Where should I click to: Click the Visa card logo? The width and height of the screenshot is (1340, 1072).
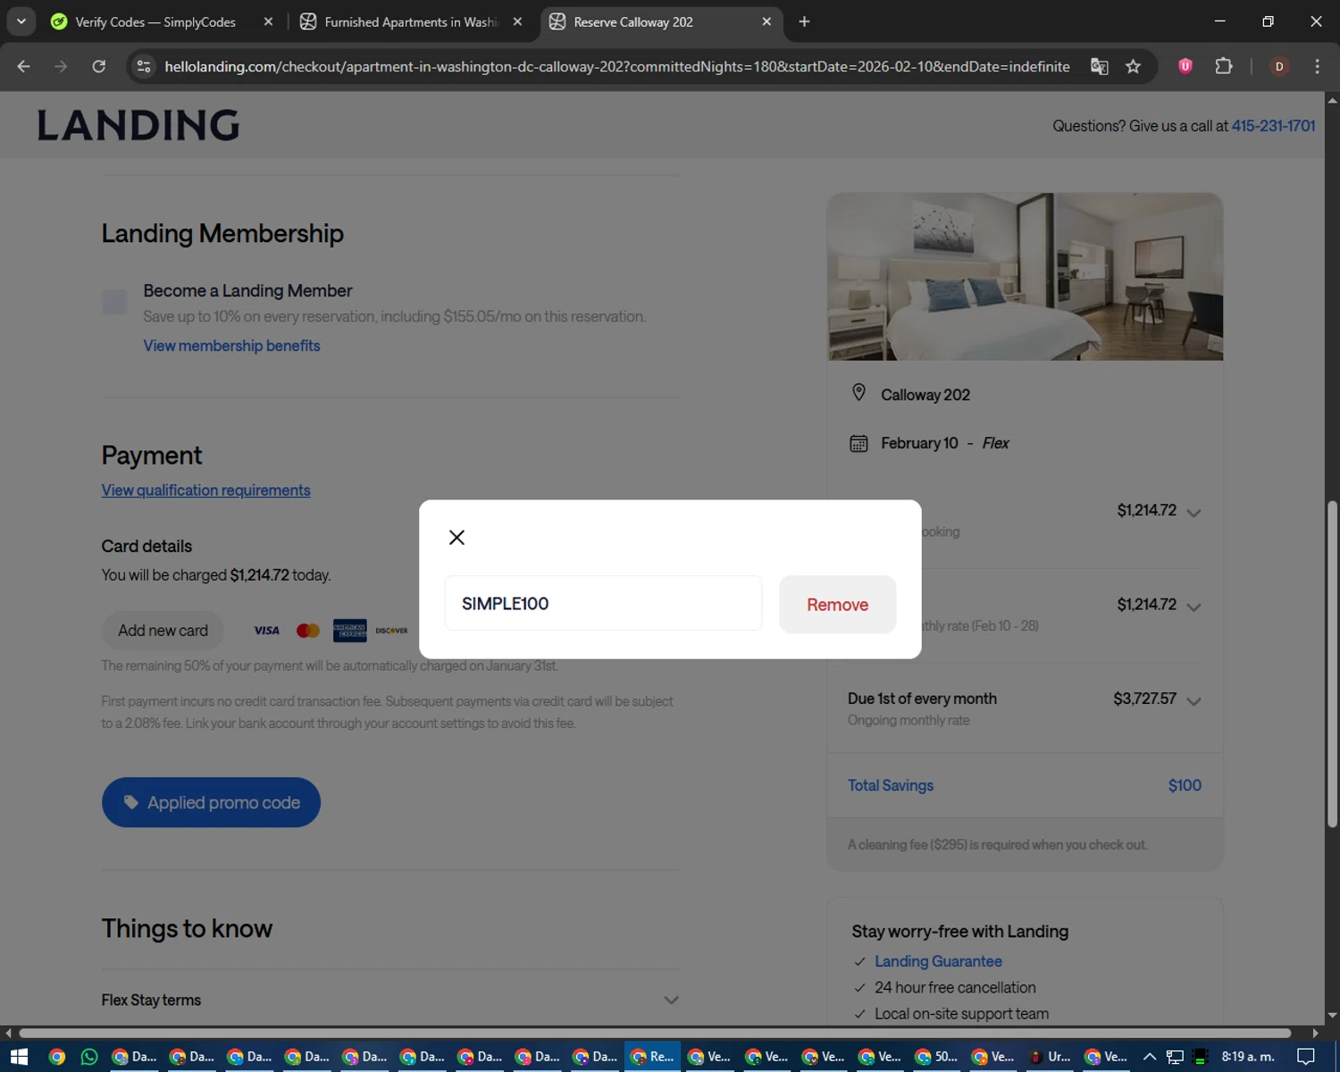[266, 631]
